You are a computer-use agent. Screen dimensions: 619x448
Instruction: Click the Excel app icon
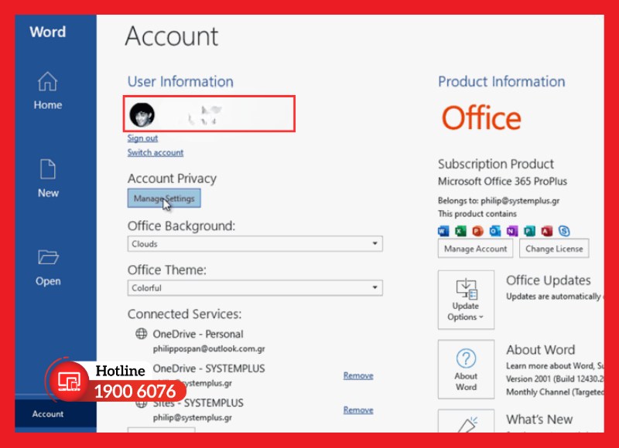(x=460, y=231)
